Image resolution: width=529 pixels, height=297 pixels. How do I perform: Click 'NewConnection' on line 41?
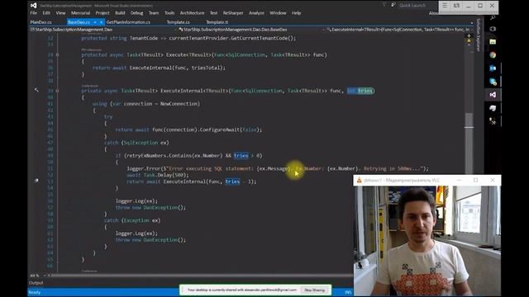(179, 104)
